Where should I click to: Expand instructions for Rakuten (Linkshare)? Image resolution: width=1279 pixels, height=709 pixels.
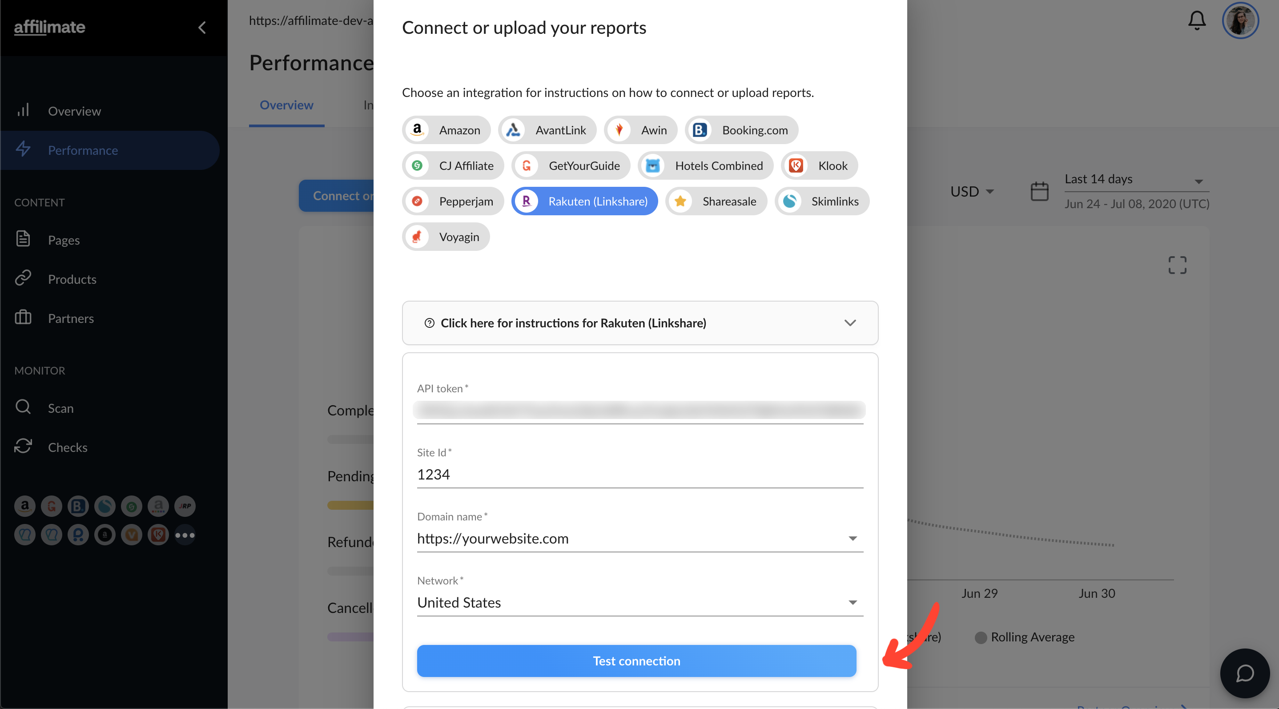[640, 323]
